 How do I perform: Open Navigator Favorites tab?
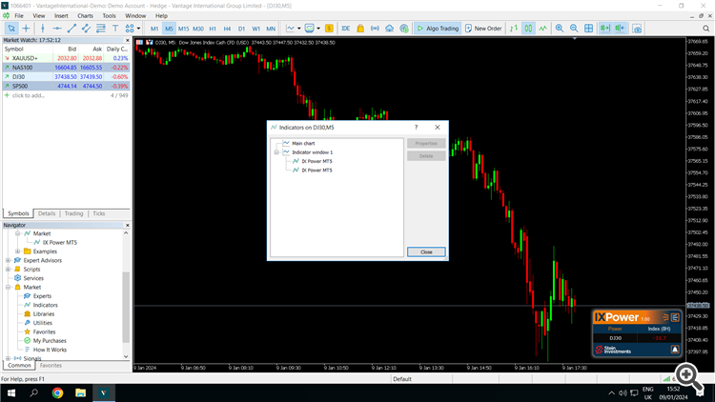pos(51,366)
